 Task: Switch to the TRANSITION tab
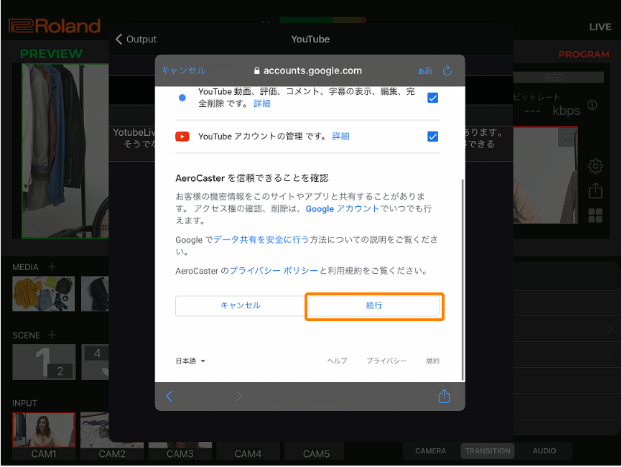[488, 450]
